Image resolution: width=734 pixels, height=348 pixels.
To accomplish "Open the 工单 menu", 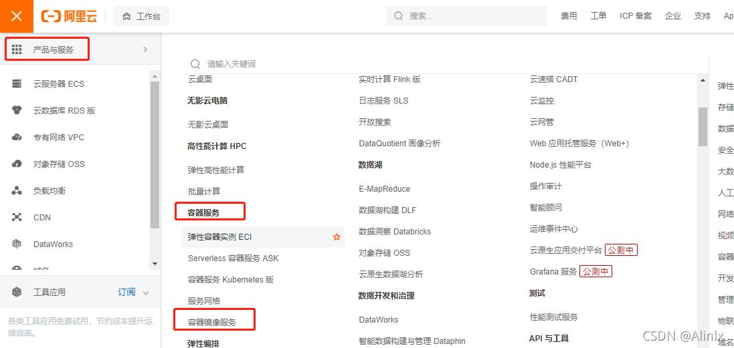I will click(598, 16).
